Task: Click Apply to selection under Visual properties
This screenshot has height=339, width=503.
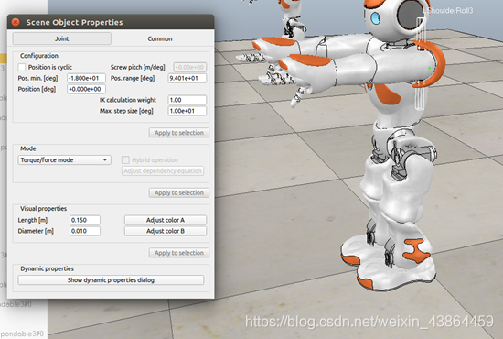Action: pos(179,253)
